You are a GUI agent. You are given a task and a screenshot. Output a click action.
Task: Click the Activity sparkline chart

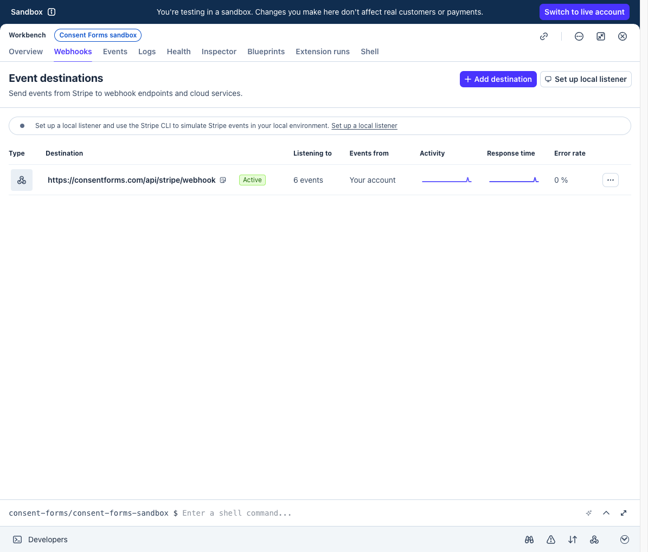click(x=447, y=180)
